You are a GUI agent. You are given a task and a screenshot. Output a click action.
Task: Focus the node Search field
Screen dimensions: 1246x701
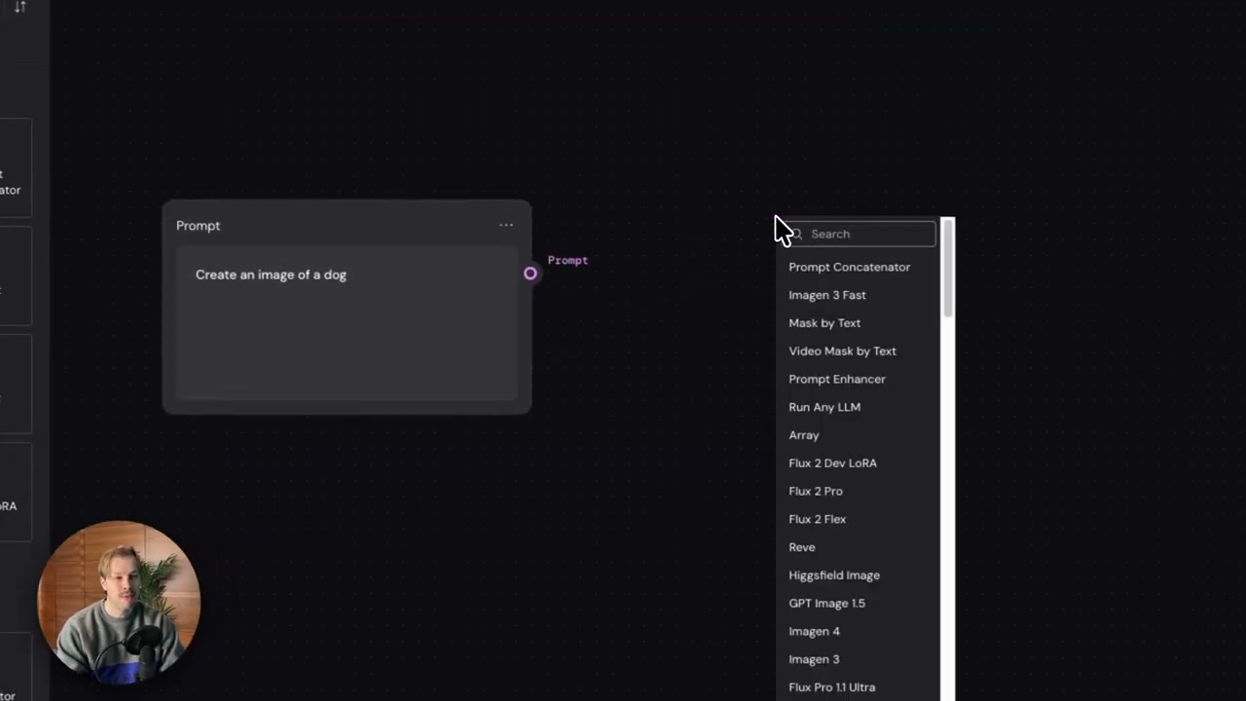861,234
